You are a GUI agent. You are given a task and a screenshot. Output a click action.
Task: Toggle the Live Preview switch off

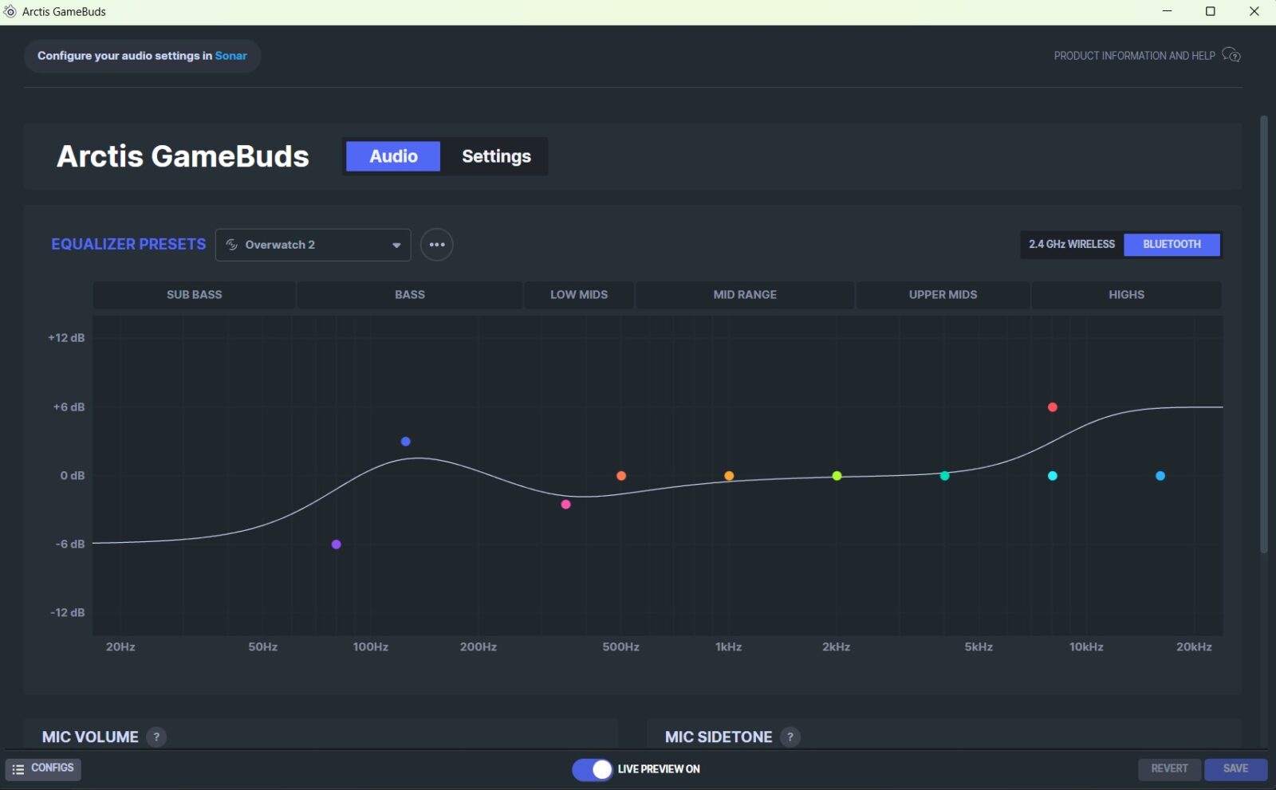click(592, 769)
